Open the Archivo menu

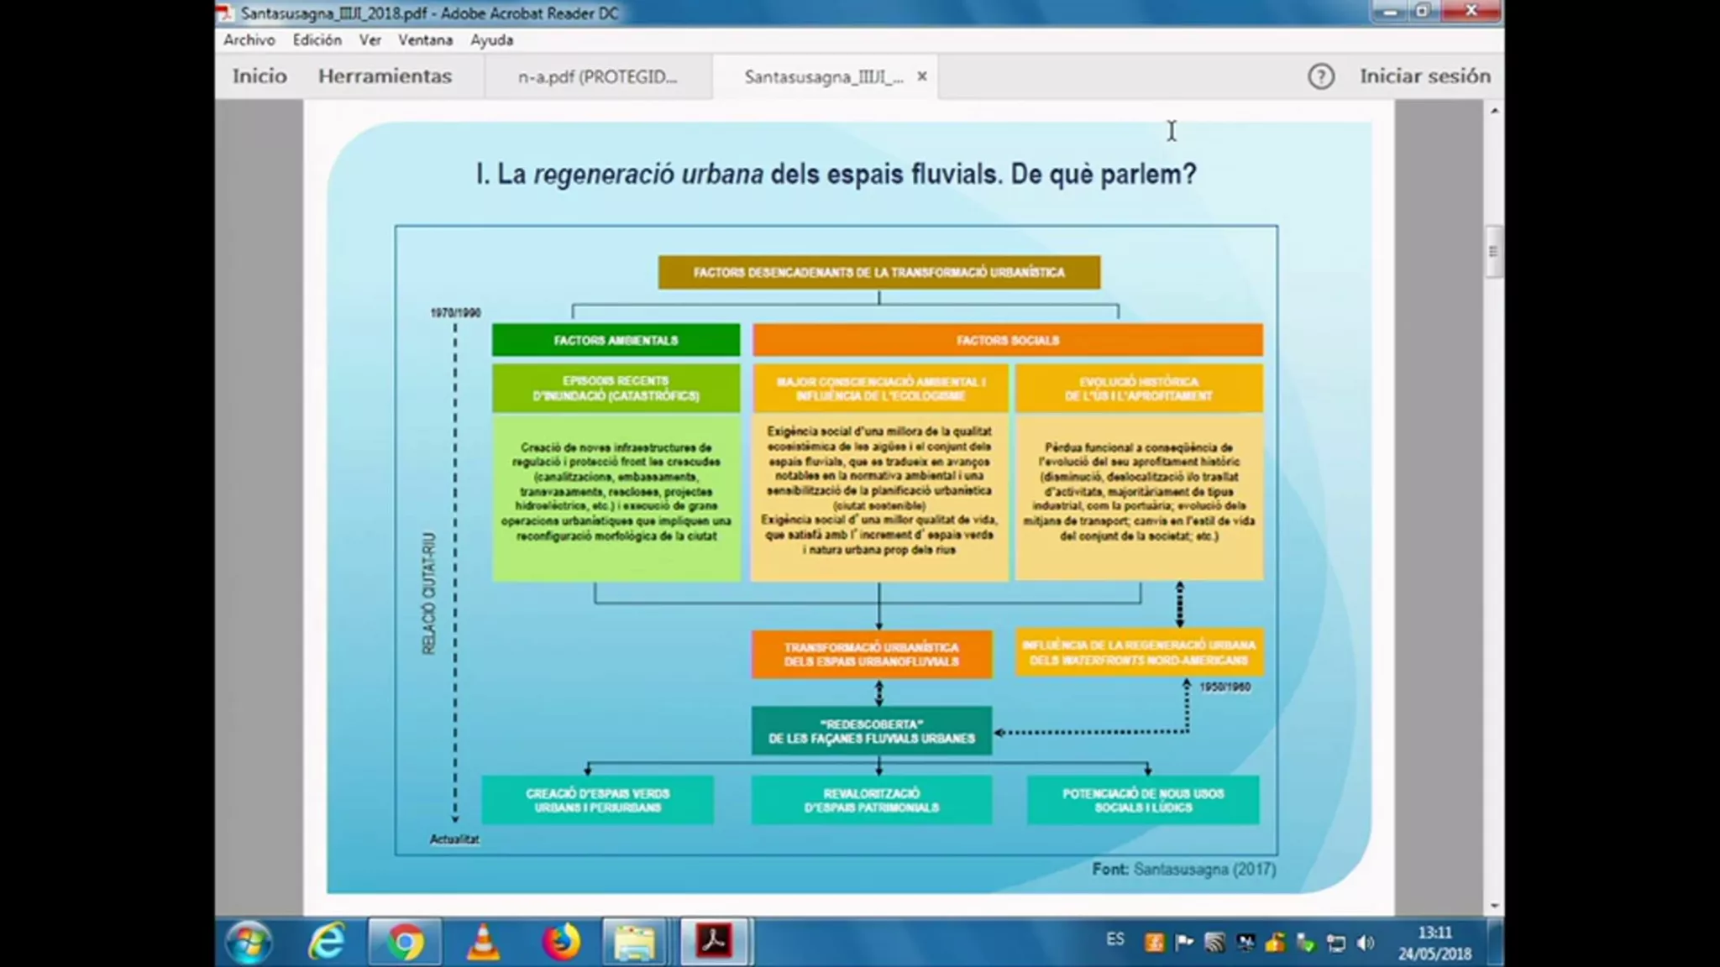249,39
